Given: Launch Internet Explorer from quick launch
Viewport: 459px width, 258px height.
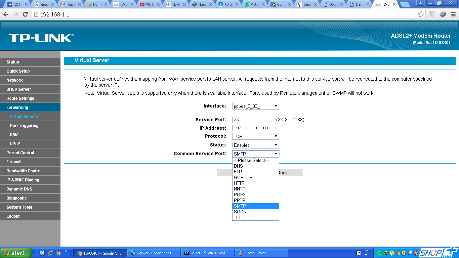Looking at the screenshot, I should [50, 253].
